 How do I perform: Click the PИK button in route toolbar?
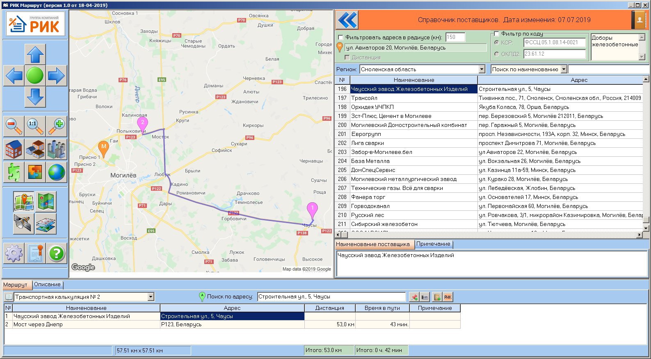tap(448, 297)
